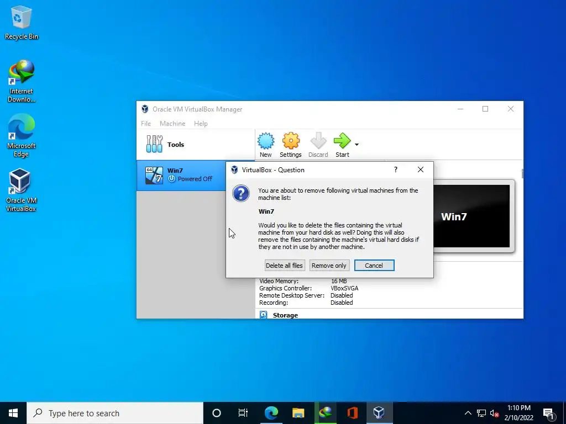
Task: Choose Remove only in the dialog
Action: click(329, 266)
